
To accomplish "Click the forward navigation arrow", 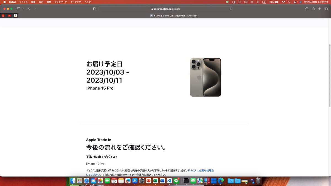I will click(35, 9).
